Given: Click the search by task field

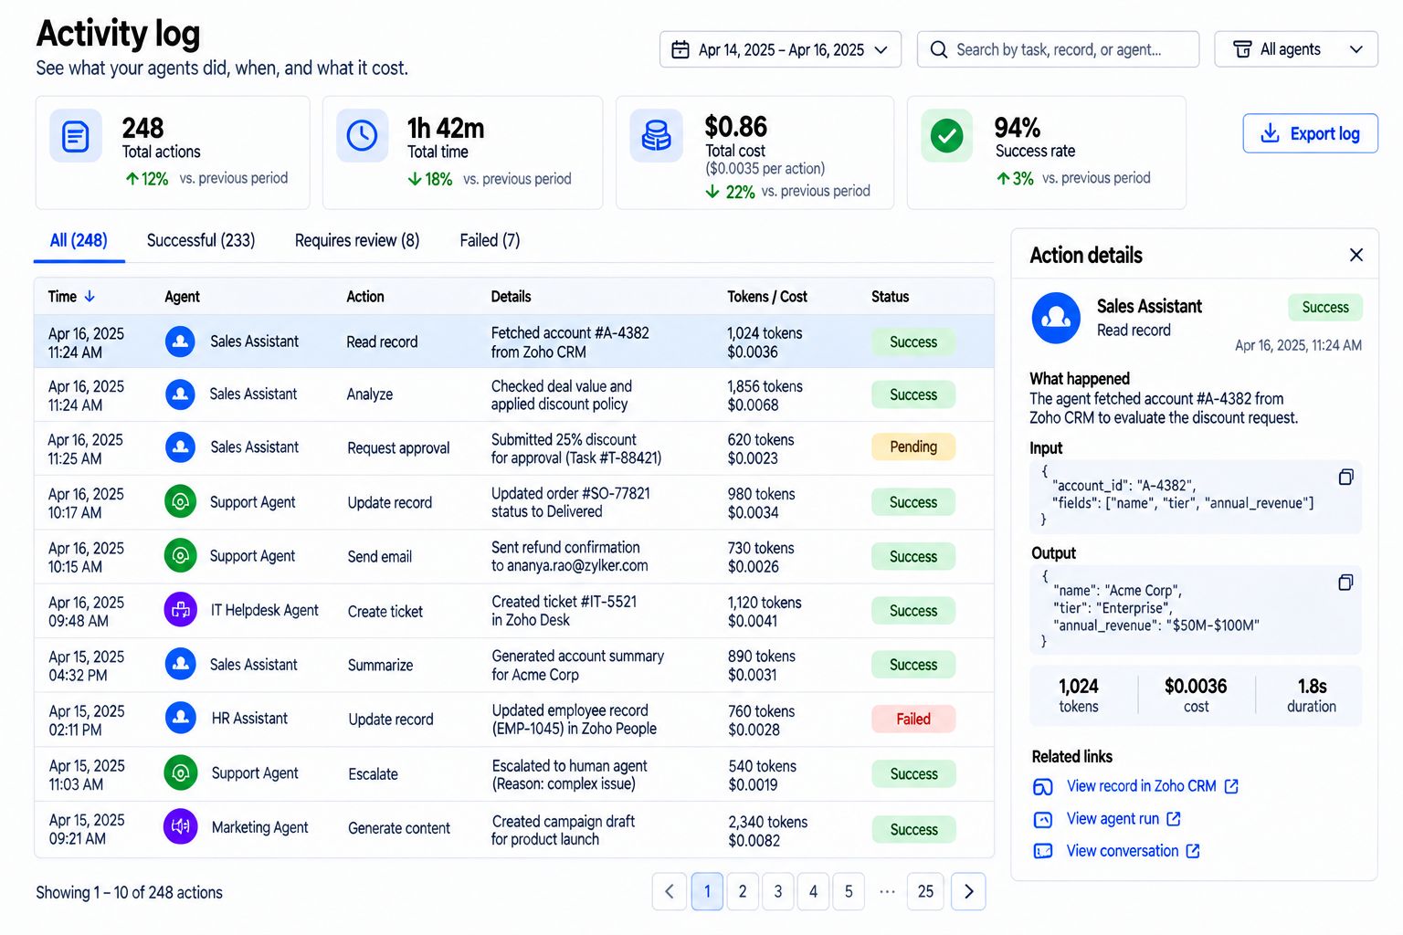Looking at the screenshot, I should pos(1058,49).
